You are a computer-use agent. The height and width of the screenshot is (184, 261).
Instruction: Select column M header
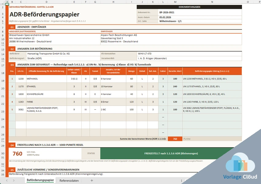tap(175, 2)
